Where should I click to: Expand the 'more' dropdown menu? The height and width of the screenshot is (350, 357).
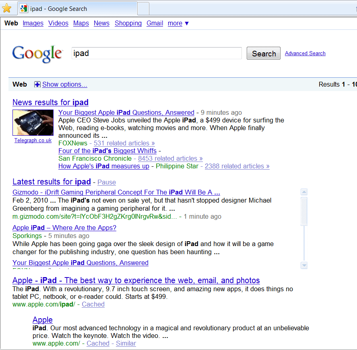point(178,23)
